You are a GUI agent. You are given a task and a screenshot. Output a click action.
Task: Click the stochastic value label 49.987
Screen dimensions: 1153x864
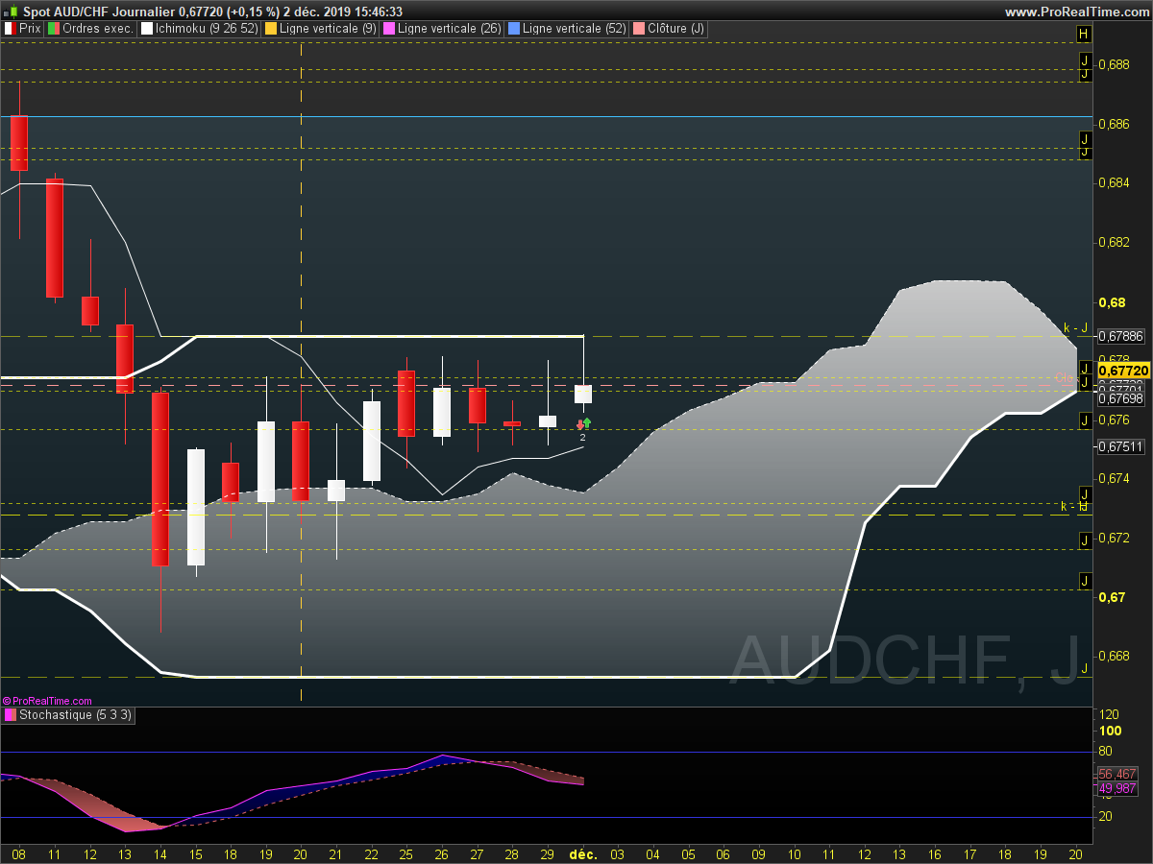pyautogui.click(x=1117, y=788)
